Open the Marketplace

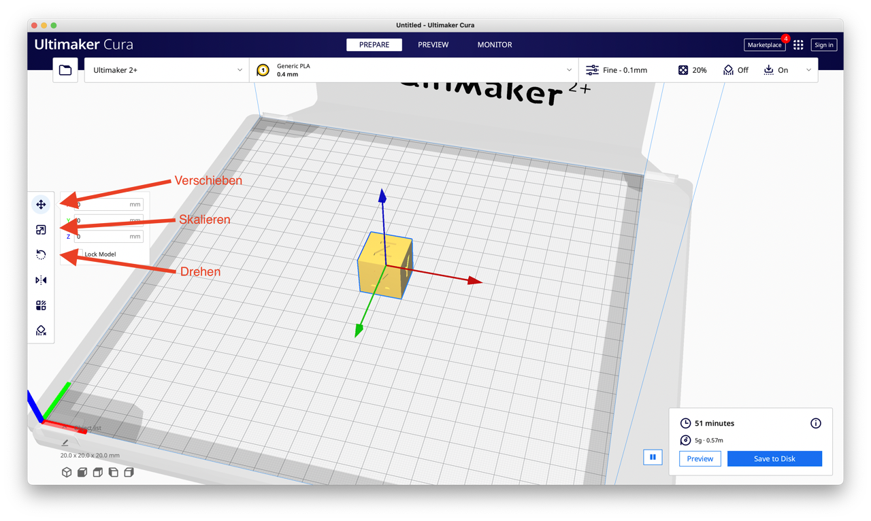(765, 45)
